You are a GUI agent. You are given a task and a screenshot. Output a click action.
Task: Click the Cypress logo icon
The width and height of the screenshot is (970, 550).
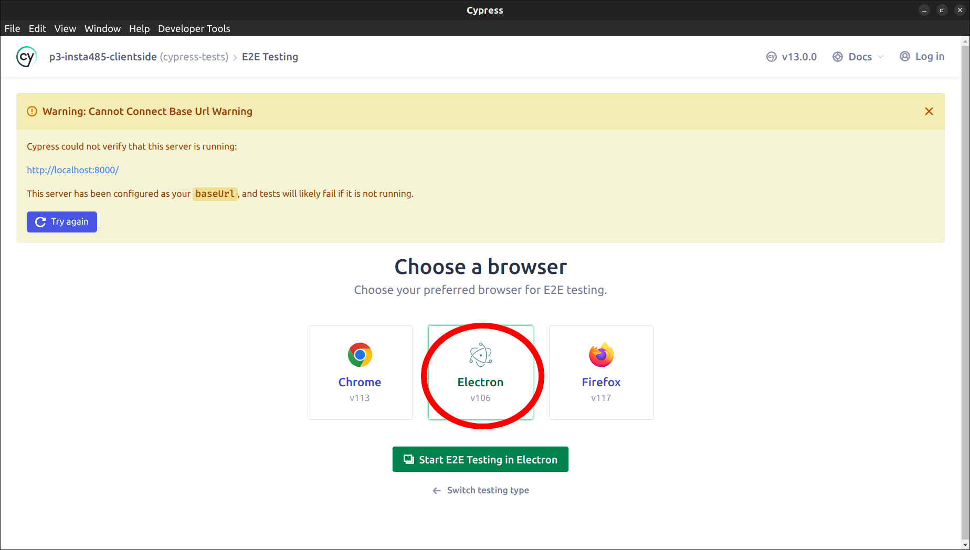pyautogui.click(x=26, y=57)
